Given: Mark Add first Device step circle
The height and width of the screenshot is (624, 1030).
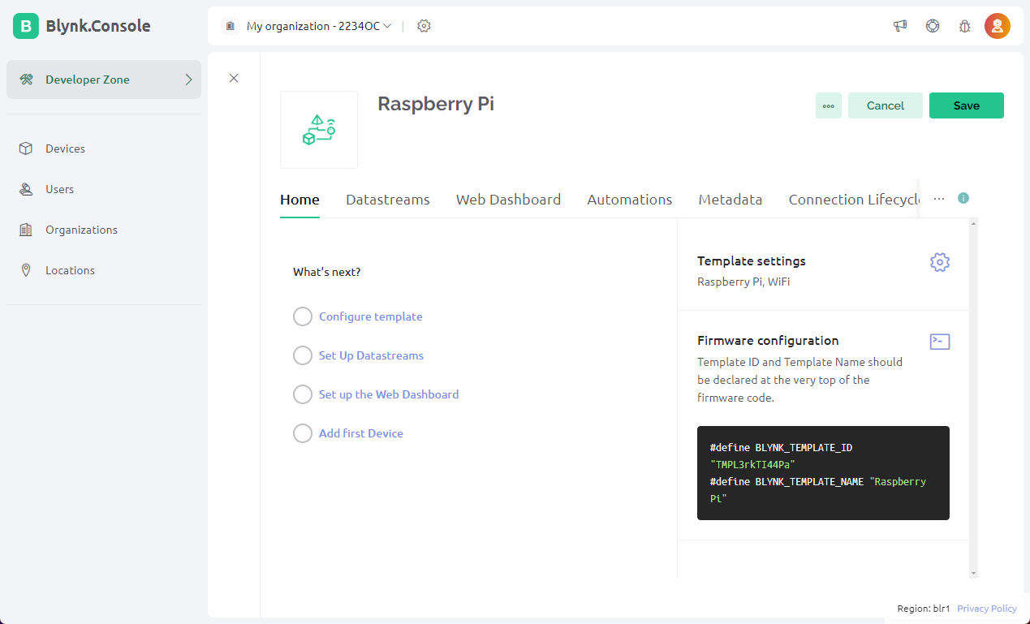Looking at the screenshot, I should (x=303, y=433).
